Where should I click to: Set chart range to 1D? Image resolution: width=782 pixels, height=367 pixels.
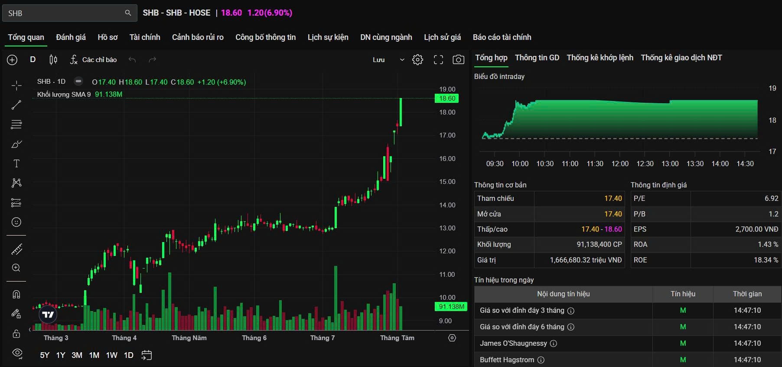[x=129, y=355]
